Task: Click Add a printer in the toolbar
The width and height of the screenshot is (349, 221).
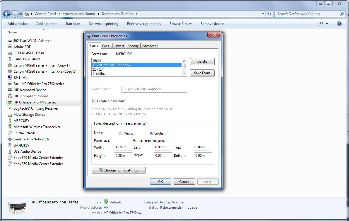Action: [x=46, y=24]
